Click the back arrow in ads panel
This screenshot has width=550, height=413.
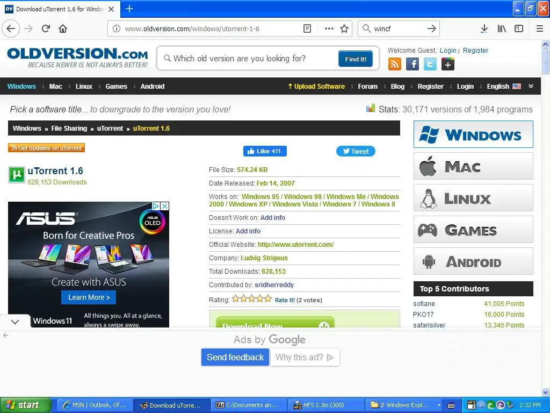[5, 336]
